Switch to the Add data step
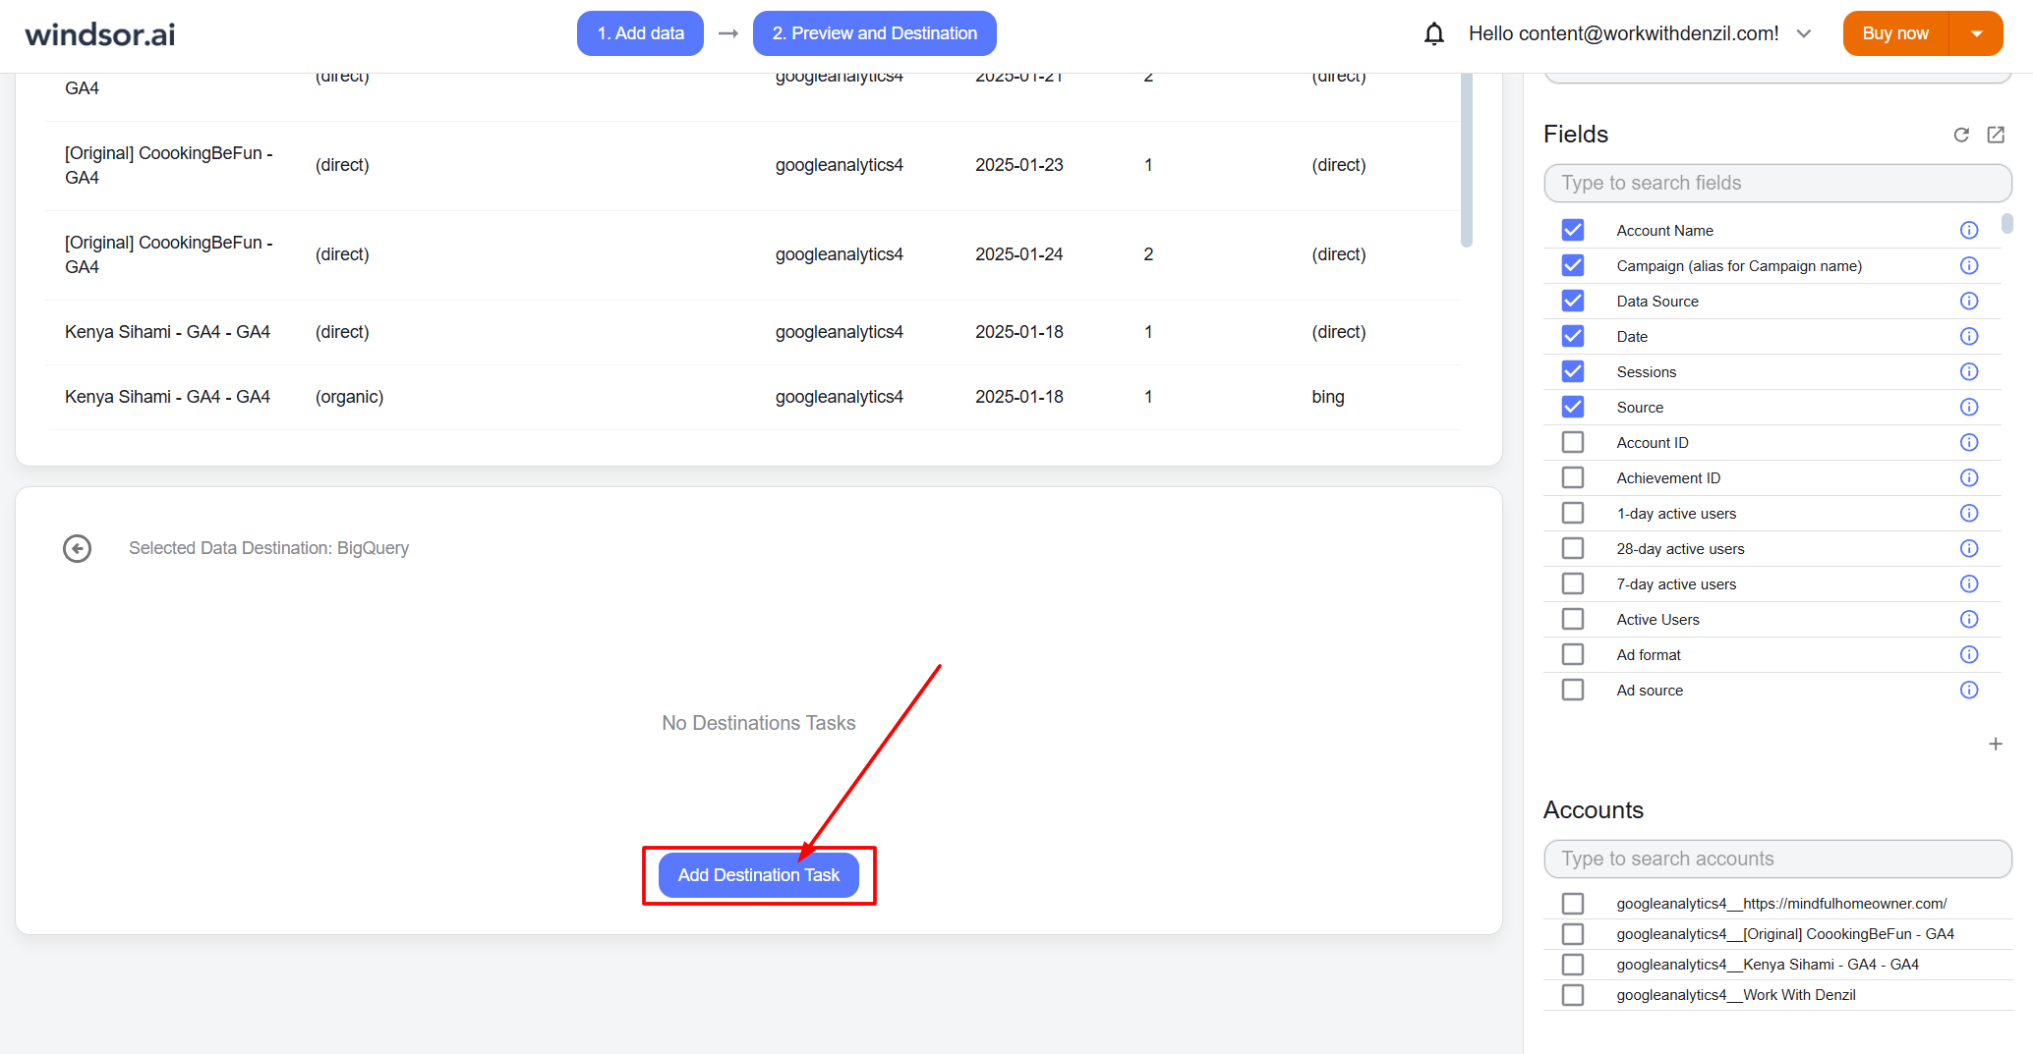2033x1054 pixels. (640, 32)
